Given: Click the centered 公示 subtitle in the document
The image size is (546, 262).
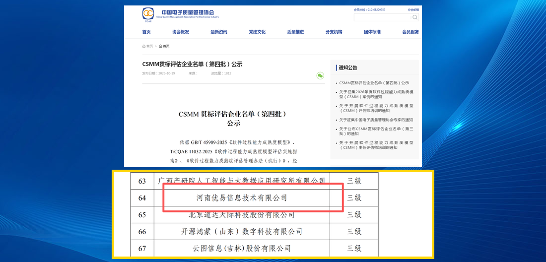Looking at the screenshot, I should [x=234, y=123].
